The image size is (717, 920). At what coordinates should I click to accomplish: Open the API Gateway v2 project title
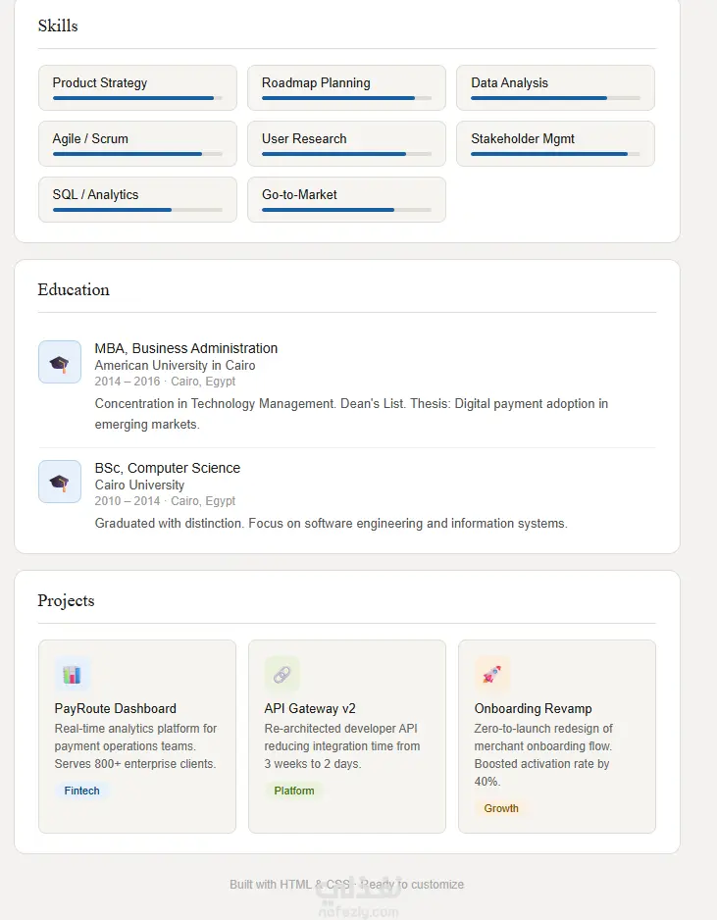310,708
